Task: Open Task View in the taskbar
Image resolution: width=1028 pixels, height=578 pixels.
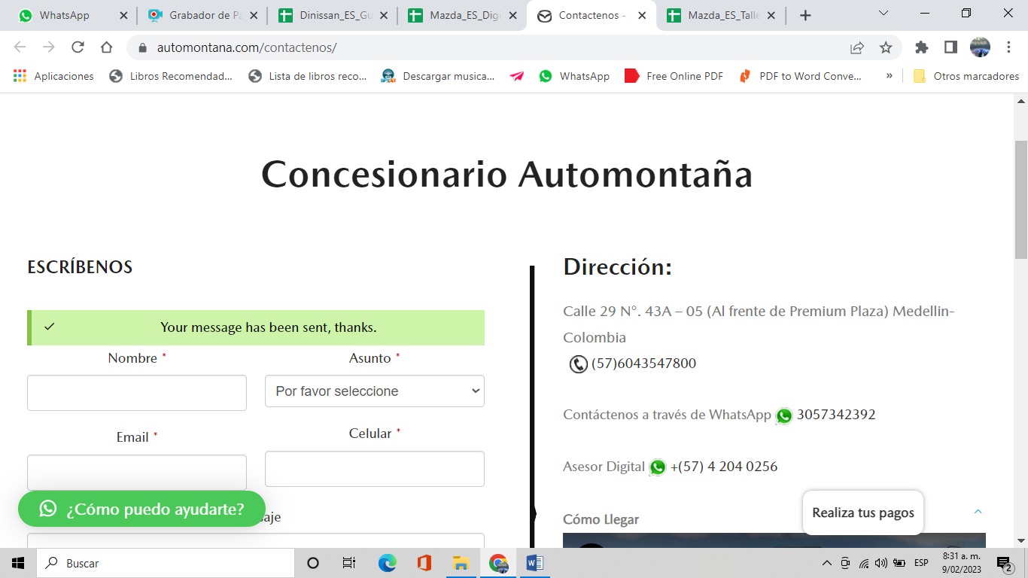Action: point(349,563)
